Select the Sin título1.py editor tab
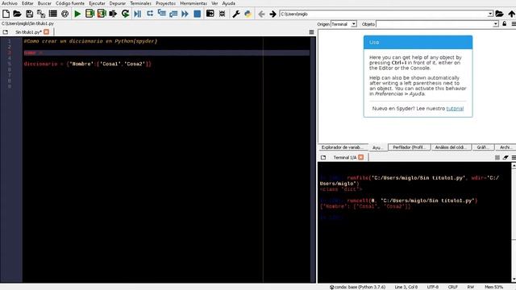 point(29,32)
